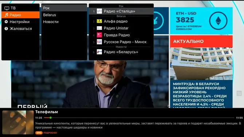Click the playback progress green knob
Image resolution: width=244 pixels, height=137 pixels.
pyautogui.click(x=50, y=118)
